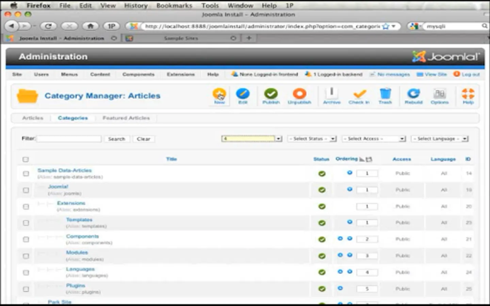The height and width of the screenshot is (306, 490).
Task: Open a new browser tab
Action: click(x=249, y=38)
